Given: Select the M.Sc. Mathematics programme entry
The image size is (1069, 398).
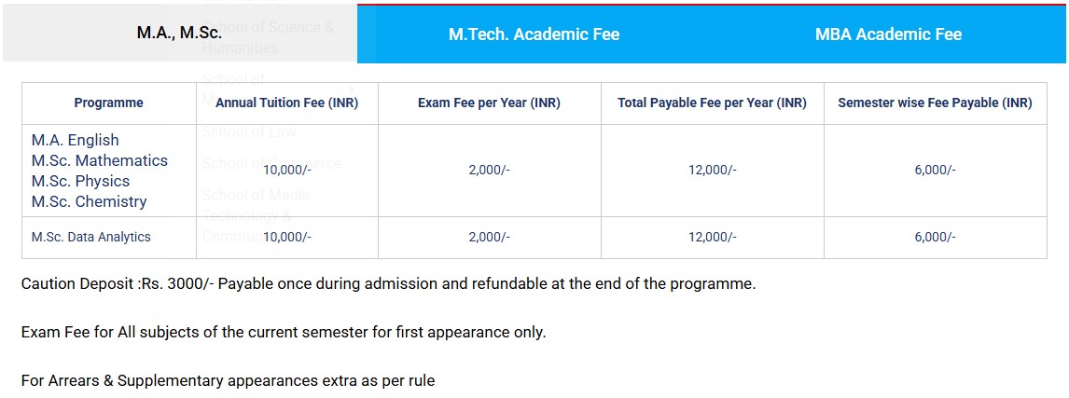Looking at the screenshot, I should click(x=100, y=161).
